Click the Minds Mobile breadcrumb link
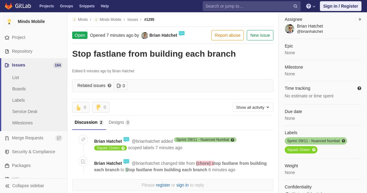 tap(110, 20)
